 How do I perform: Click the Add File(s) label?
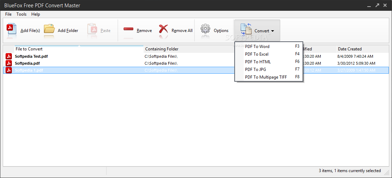point(30,31)
